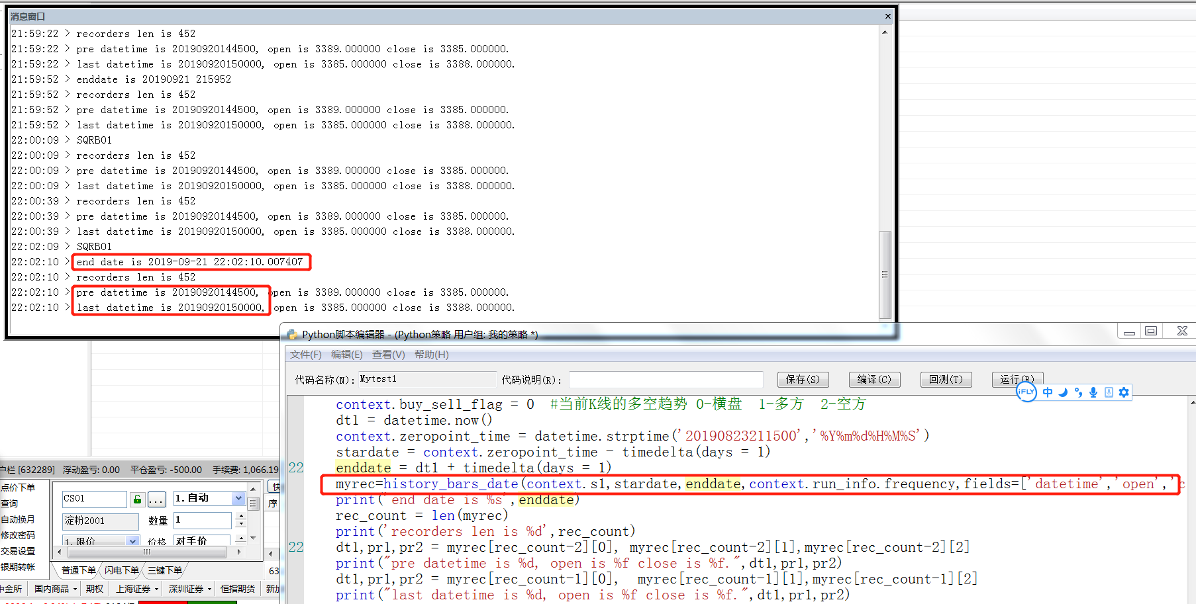The width and height of the screenshot is (1196, 604).
Task: Switch to the 闪电下单 tab
Action: click(x=121, y=570)
